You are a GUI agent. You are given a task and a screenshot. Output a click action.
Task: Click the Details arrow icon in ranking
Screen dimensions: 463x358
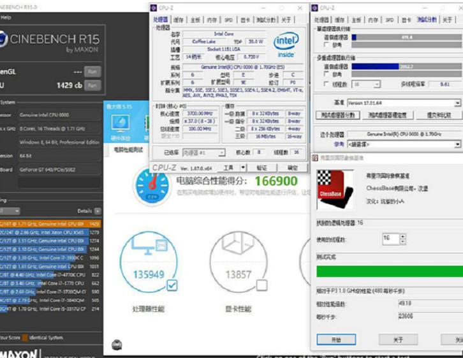coord(98,211)
